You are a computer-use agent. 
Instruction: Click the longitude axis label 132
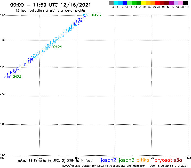coord(152,158)
